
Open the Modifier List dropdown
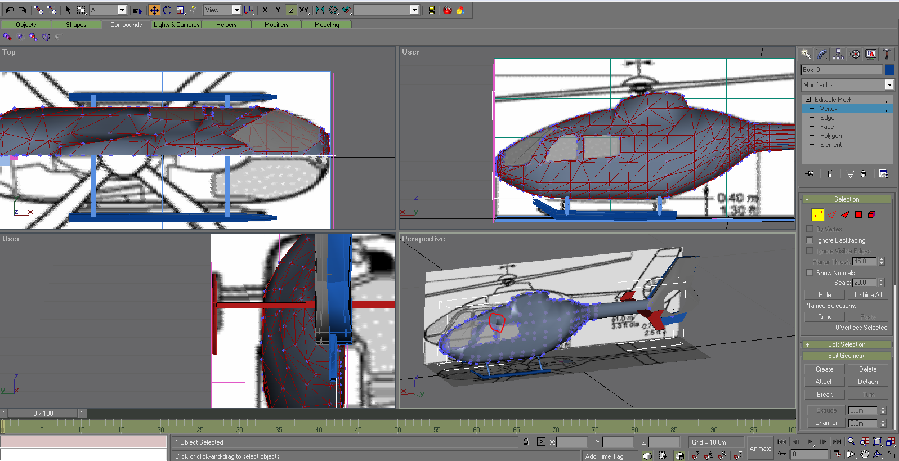848,85
